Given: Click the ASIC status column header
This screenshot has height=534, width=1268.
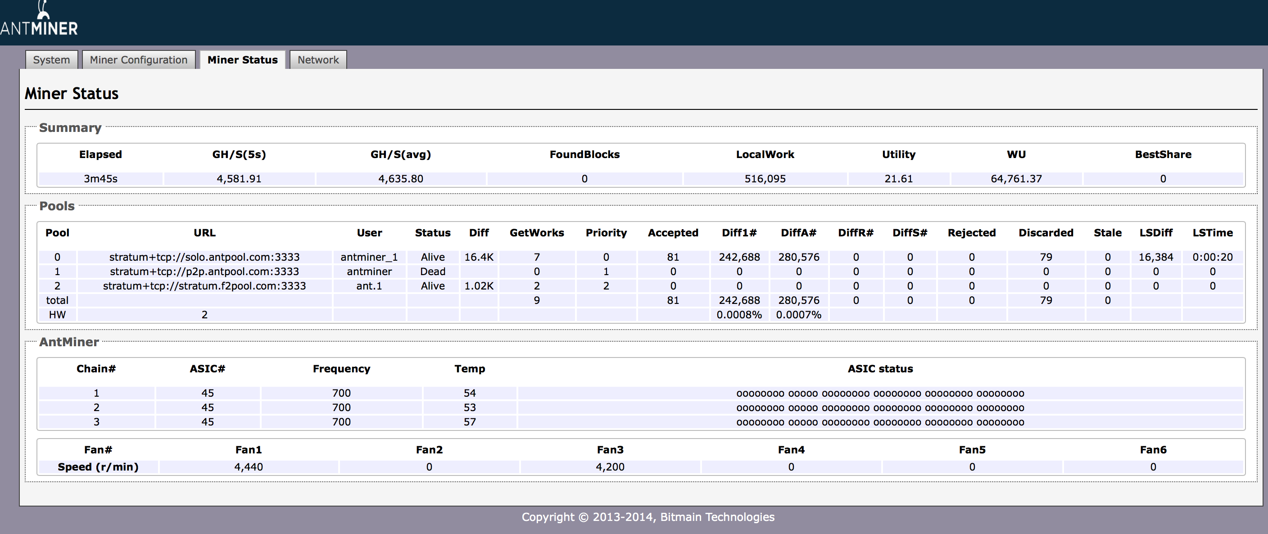Looking at the screenshot, I should pyautogui.click(x=880, y=369).
